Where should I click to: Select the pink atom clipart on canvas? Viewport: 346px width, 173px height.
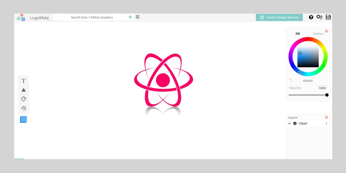click(x=164, y=80)
